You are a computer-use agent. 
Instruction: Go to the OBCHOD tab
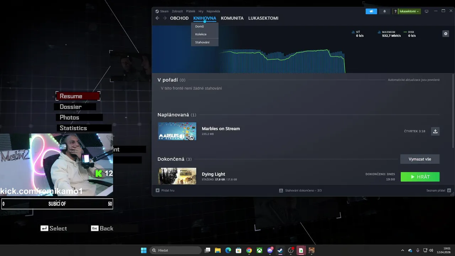tap(179, 18)
